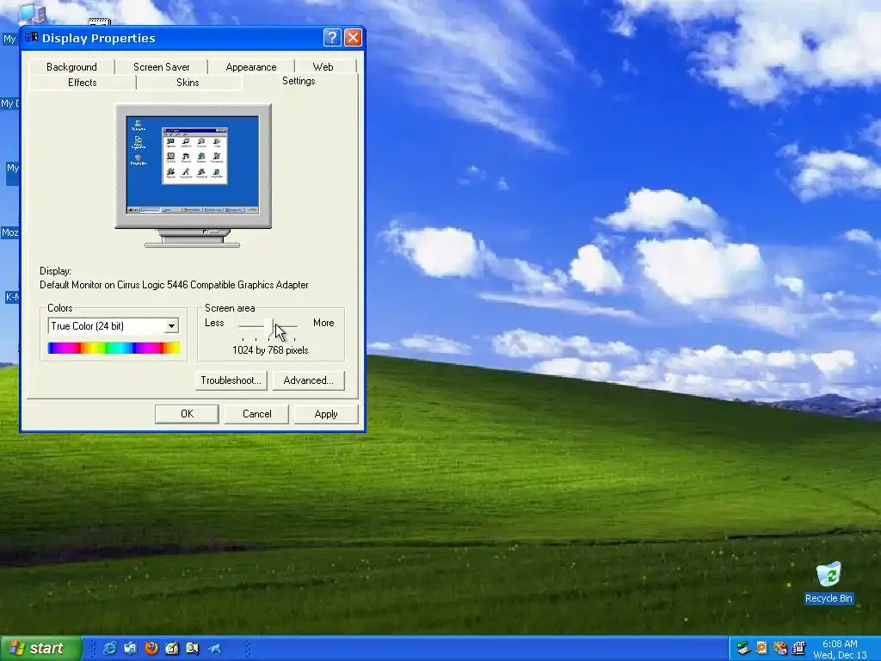
Task: Switch to the Background tab
Action: pos(71,67)
